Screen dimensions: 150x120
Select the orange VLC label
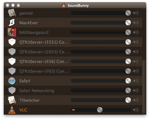[x=23, y=110]
